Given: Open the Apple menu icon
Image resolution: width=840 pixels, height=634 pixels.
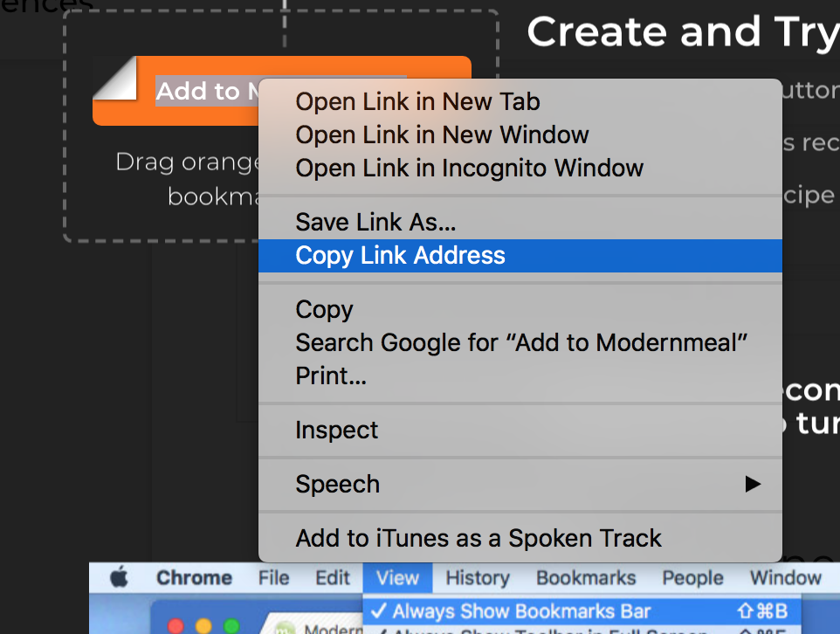Looking at the screenshot, I should 119,578.
